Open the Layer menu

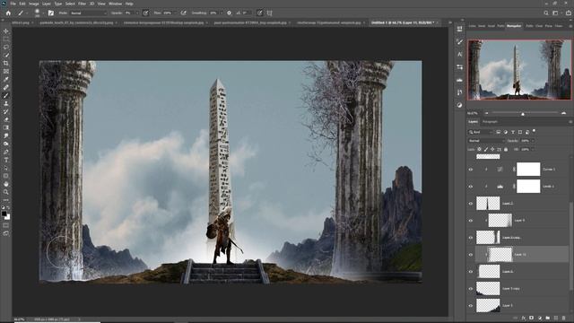47,4
